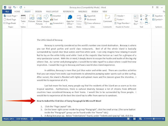This screenshot has height=126, width=168.
Task: Insert Pictures from this computer
Action: point(31,19)
